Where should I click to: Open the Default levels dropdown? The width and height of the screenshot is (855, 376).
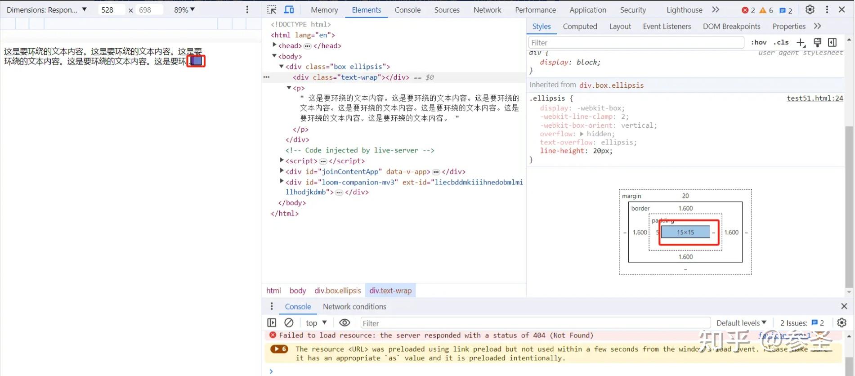point(741,322)
